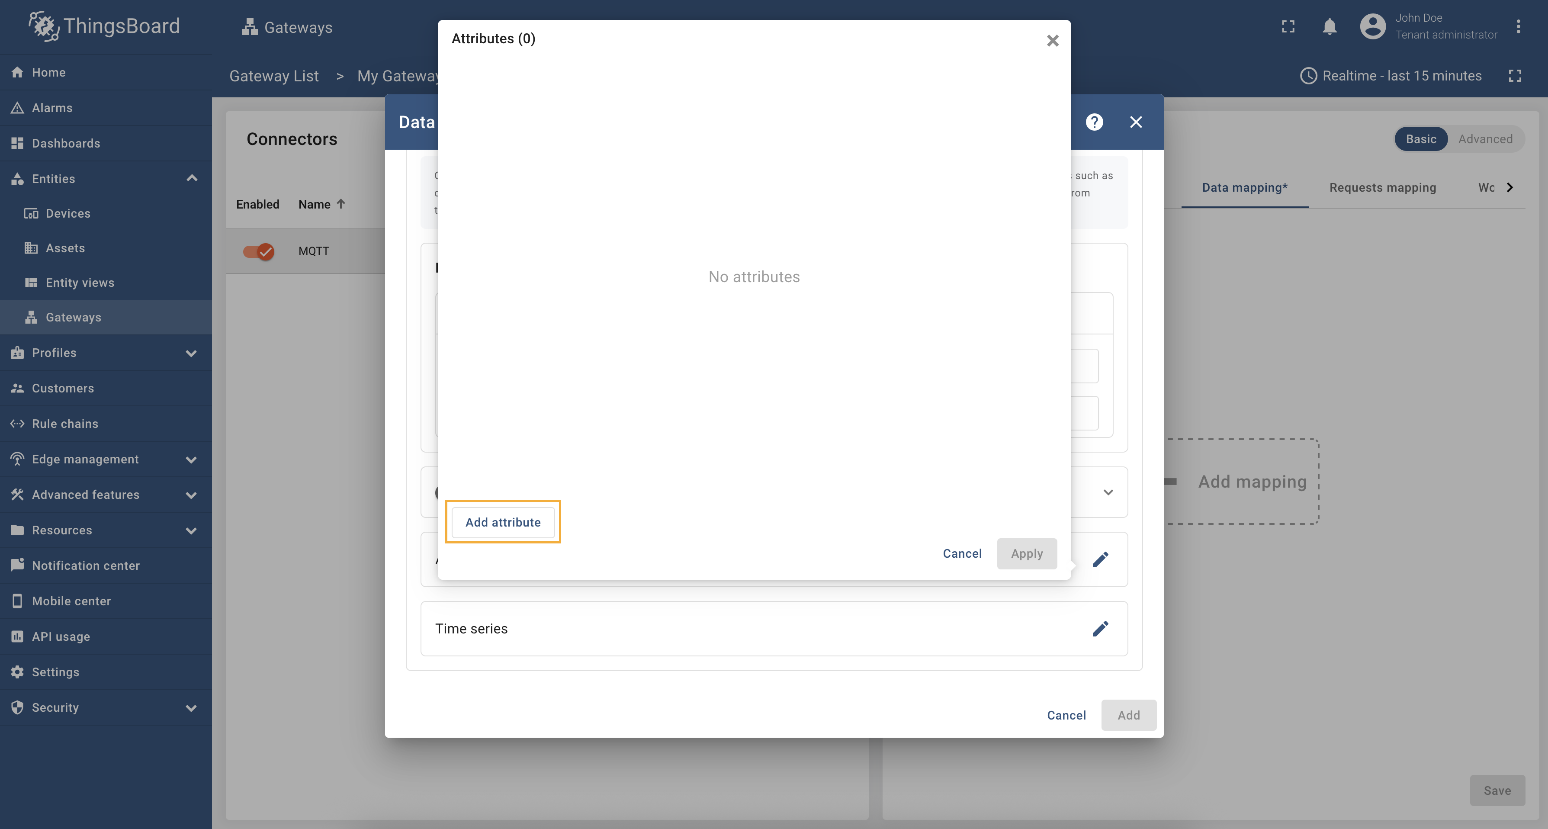
Task: Toggle the MQTT connector enabled switch
Action: (x=258, y=251)
